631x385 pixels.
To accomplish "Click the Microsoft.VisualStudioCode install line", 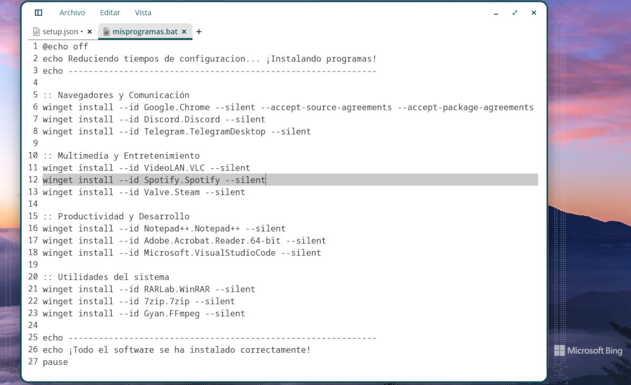I will [182, 252].
